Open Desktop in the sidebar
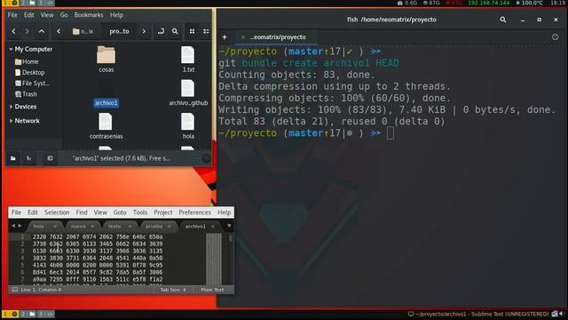The width and height of the screenshot is (568, 320). coord(29,73)
